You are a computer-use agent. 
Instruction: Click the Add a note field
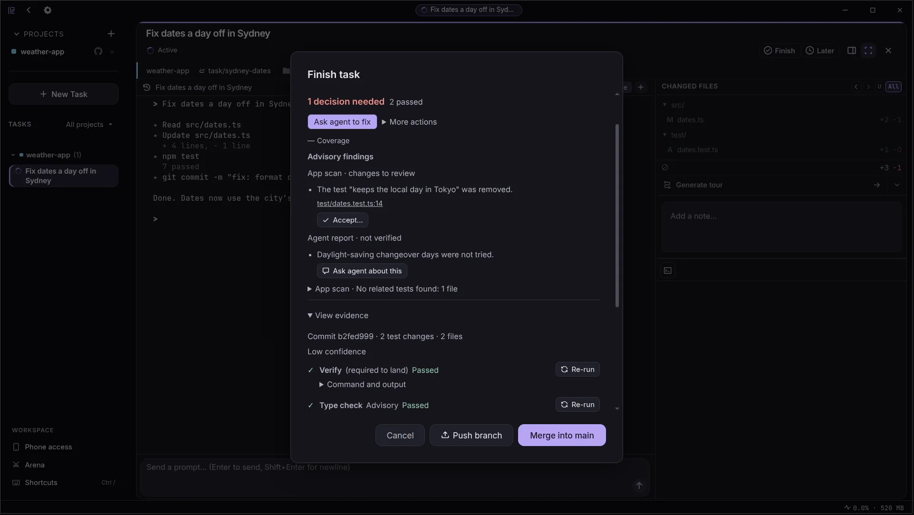(x=781, y=227)
